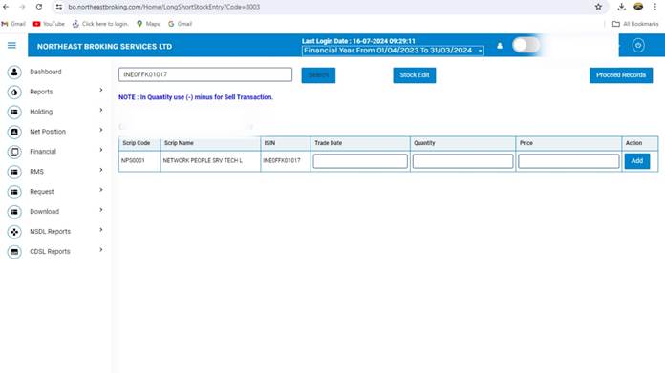Select Net Position label in sidebar

tap(48, 132)
